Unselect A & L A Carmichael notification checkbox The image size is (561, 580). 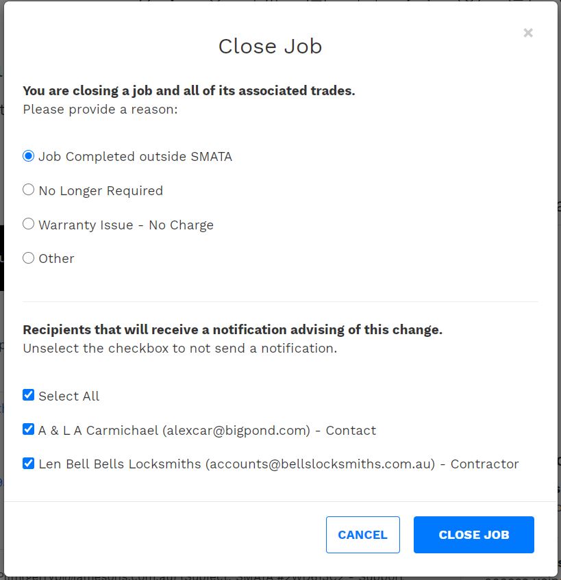point(28,429)
